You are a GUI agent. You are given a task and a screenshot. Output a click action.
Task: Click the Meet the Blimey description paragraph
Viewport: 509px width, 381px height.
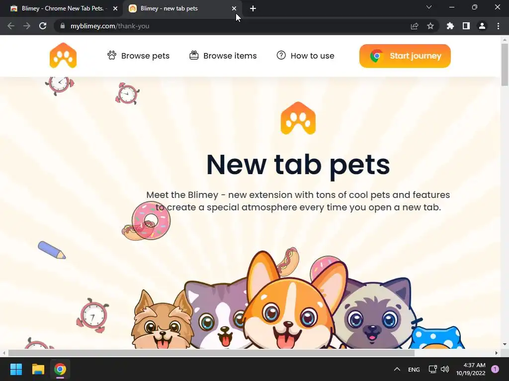[298, 201]
